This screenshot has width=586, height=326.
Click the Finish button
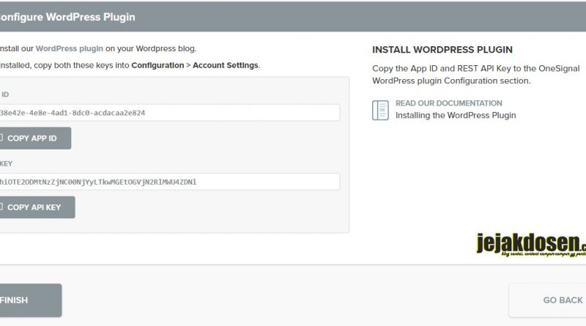click(30, 300)
